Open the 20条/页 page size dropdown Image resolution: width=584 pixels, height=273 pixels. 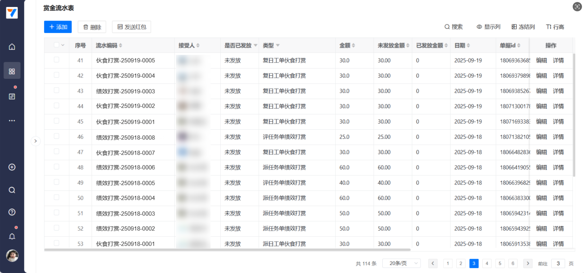coord(401,263)
